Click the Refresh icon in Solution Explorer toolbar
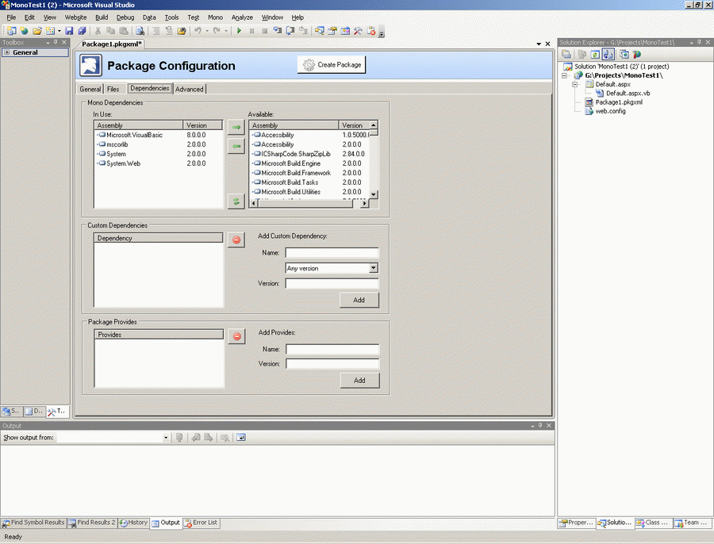This screenshot has height=544, width=714. (x=595, y=54)
